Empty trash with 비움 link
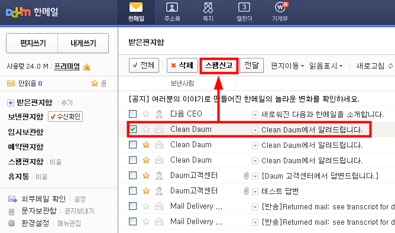Screen dimensions: 395x233 [x=41, y=177]
